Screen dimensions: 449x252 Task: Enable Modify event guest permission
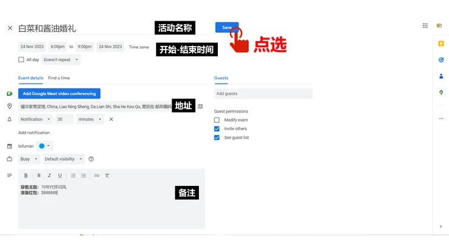pyautogui.click(x=217, y=120)
